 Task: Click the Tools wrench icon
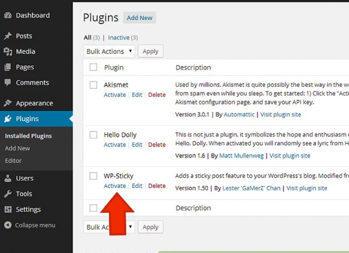click(x=8, y=194)
